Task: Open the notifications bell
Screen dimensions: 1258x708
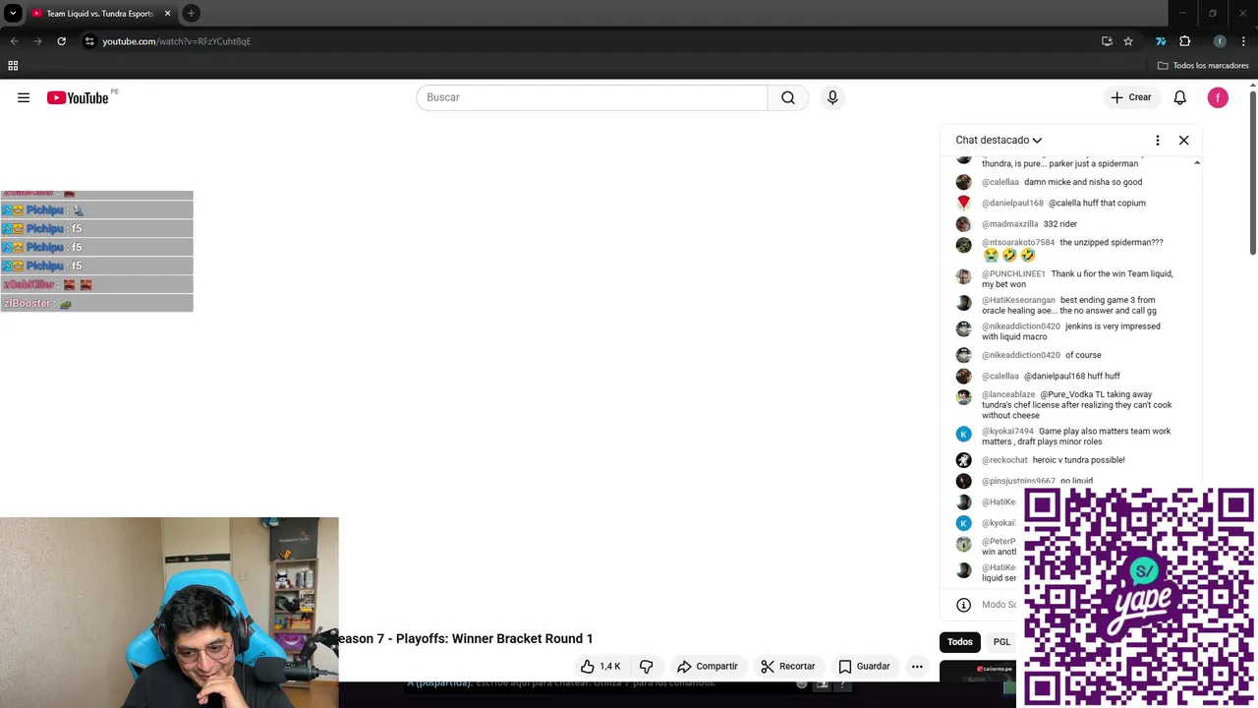Action: tap(1180, 97)
